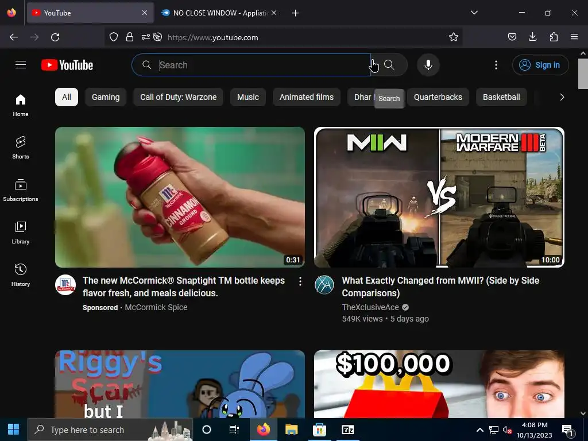Open Library from sidebar

point(21,233)
